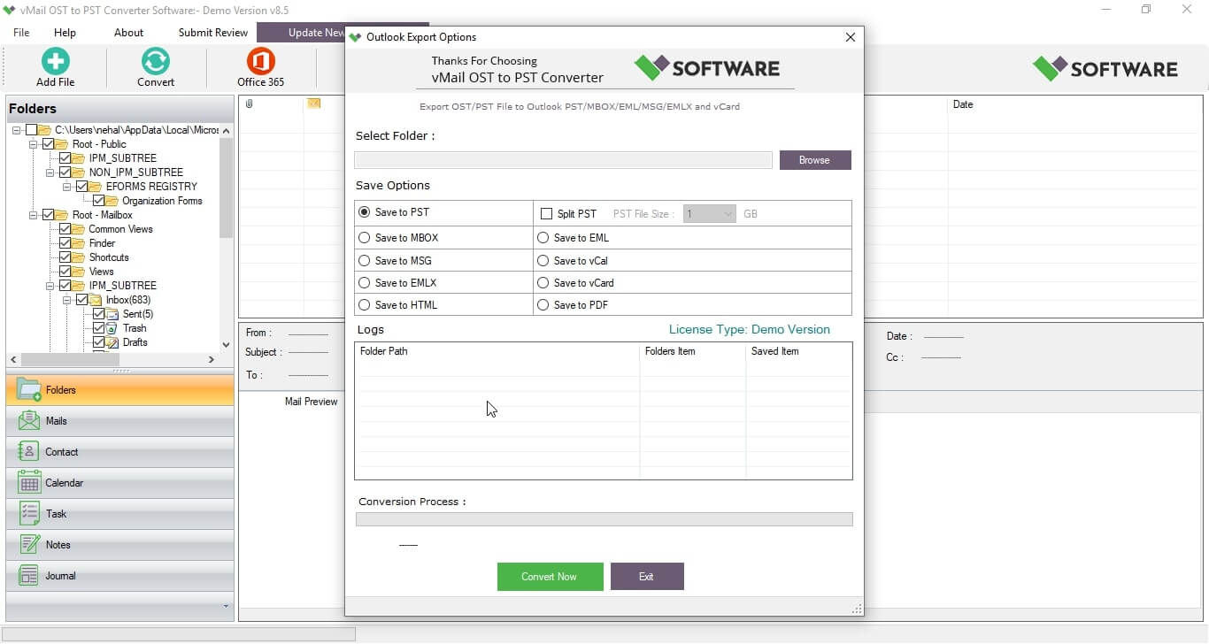Click the Drafts folder icon
Image resolution: width=1209 pixels, height=644 pixels.
tap(112, 342)
